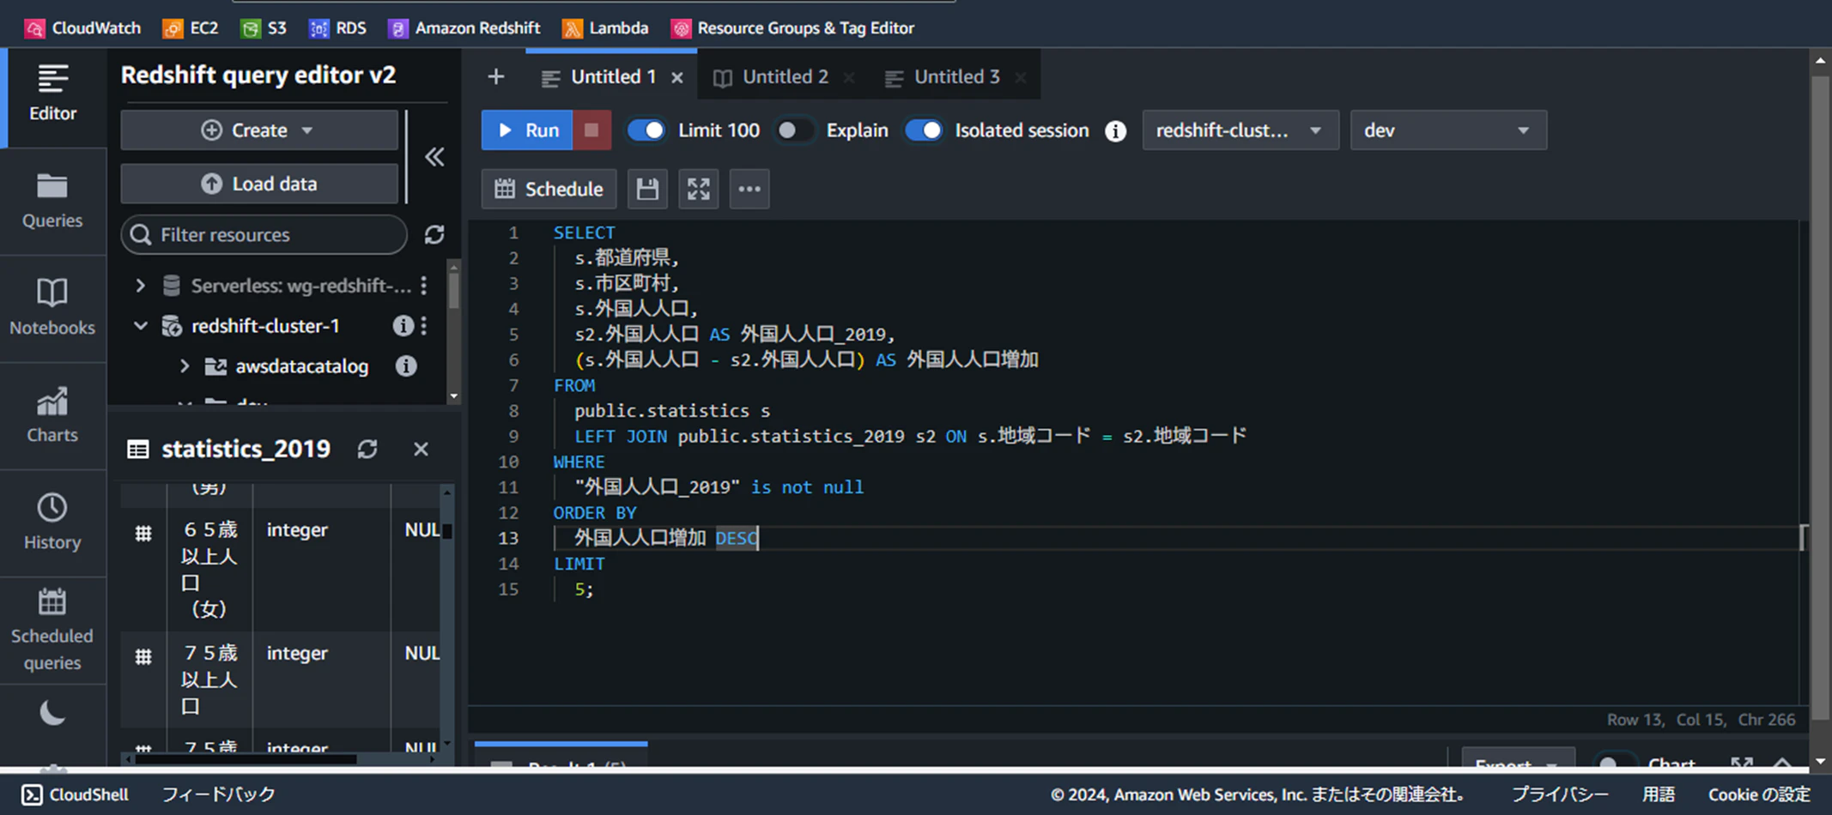Open RDS service shortcut
This screenshot has width=1832, height=815.
337,28
